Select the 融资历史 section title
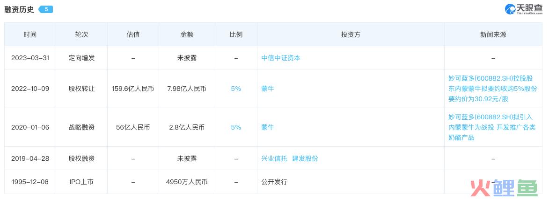The image size is (549, 199). 19,9
